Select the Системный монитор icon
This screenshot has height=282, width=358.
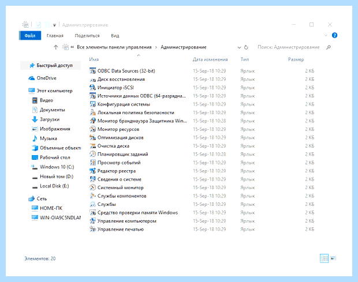click(92, 187)
